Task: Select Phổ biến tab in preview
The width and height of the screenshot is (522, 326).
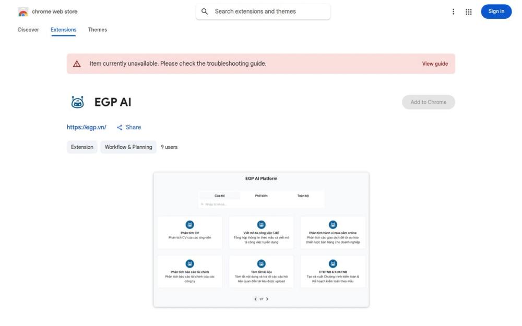Action: [x=262, y=196]
